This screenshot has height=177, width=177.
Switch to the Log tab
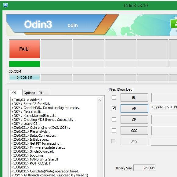click(16, 92)
